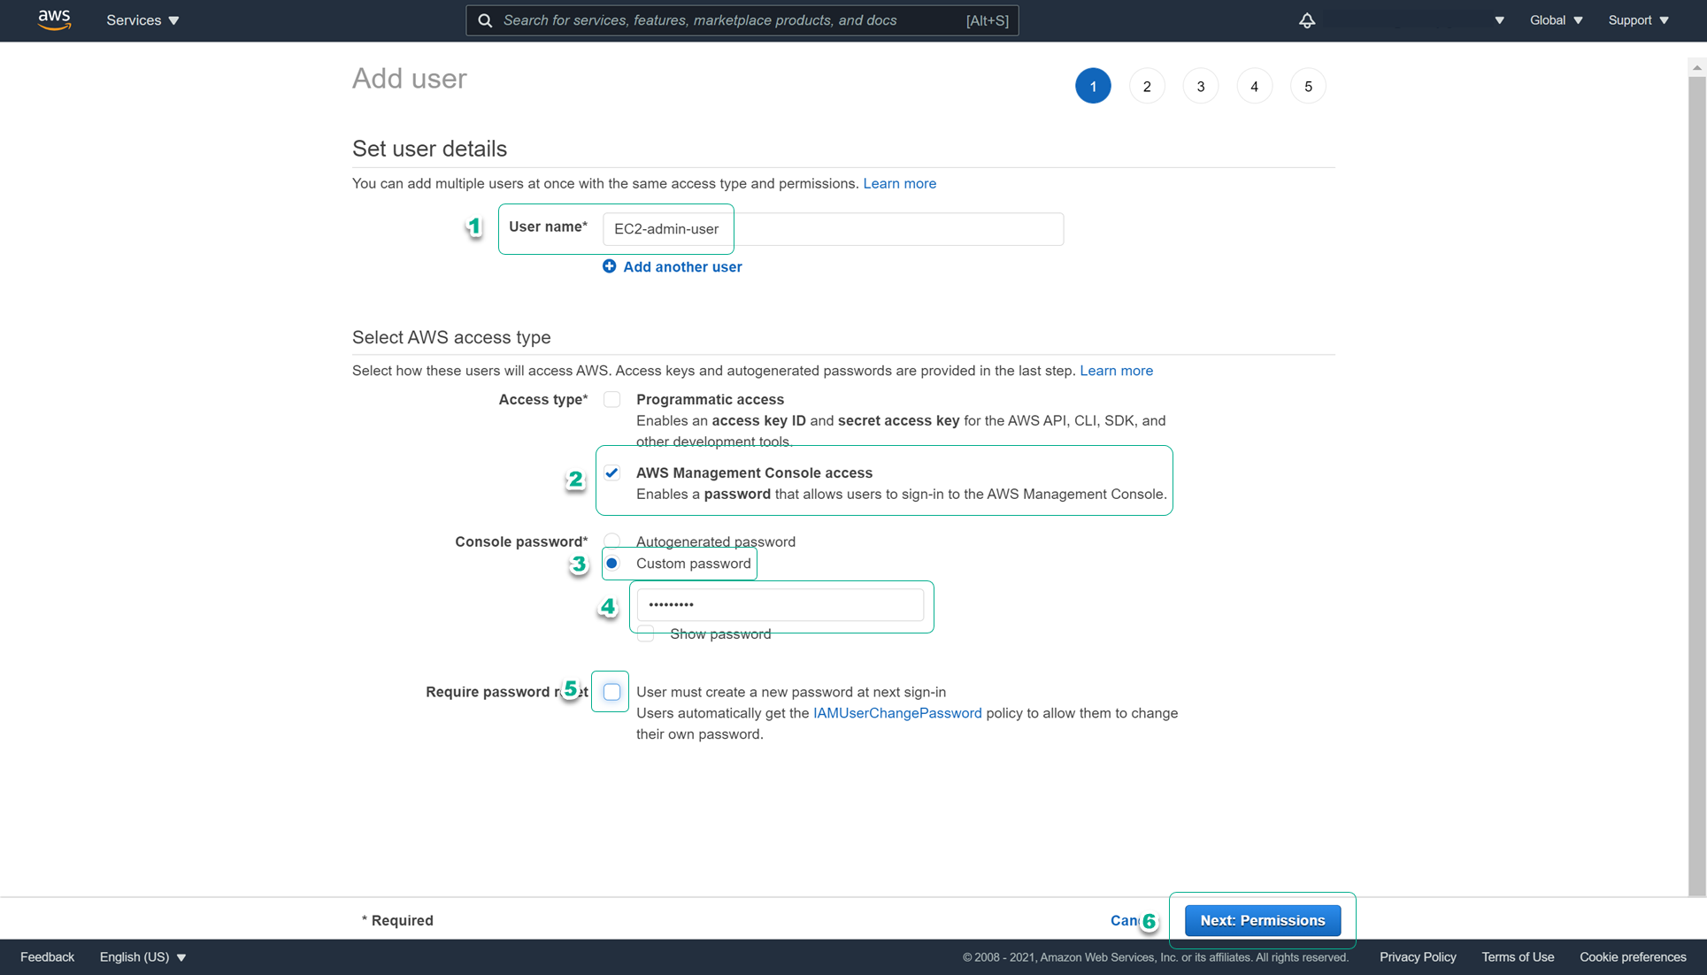
Task: Click the AWS logo
Action: point(54,19)
